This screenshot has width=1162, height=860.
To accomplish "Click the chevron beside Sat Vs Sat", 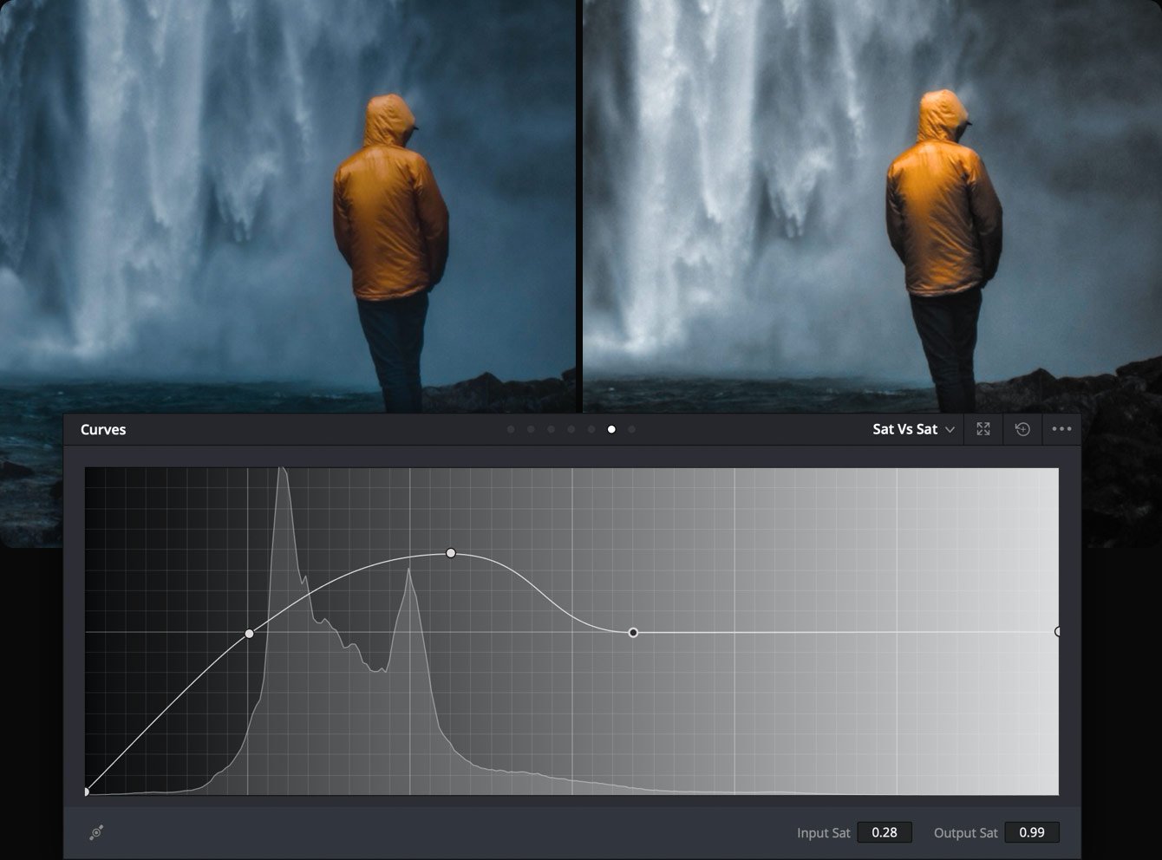I will click(x=950, y=429).
